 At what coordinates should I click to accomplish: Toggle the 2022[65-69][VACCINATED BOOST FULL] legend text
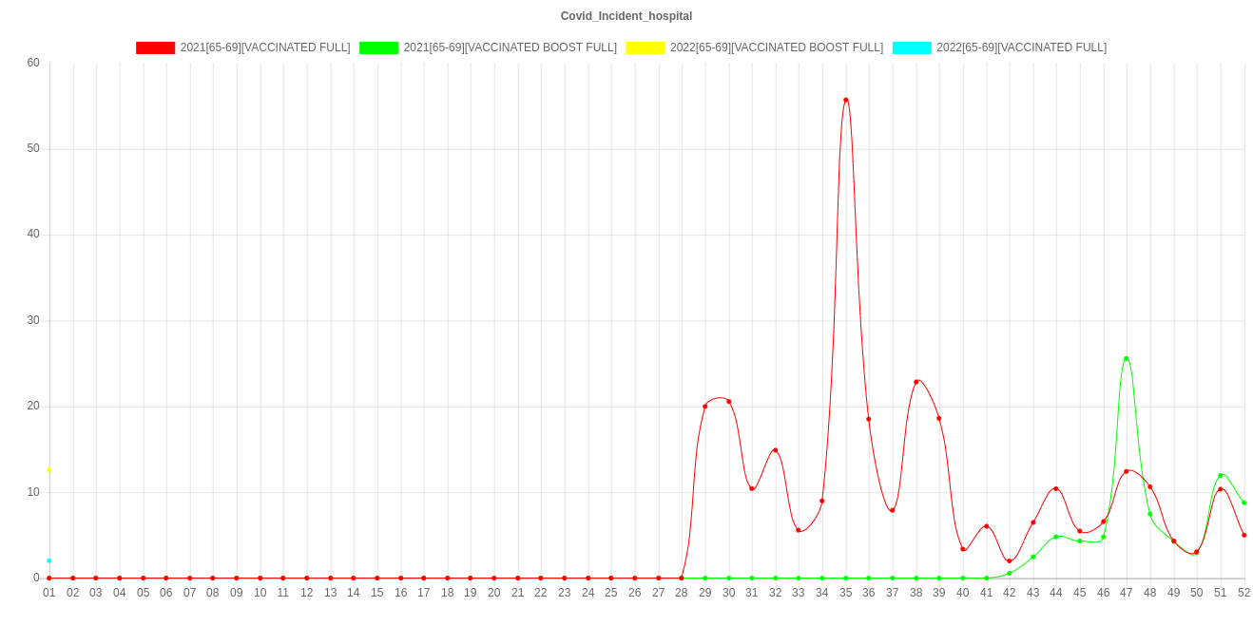click(776, 47)
